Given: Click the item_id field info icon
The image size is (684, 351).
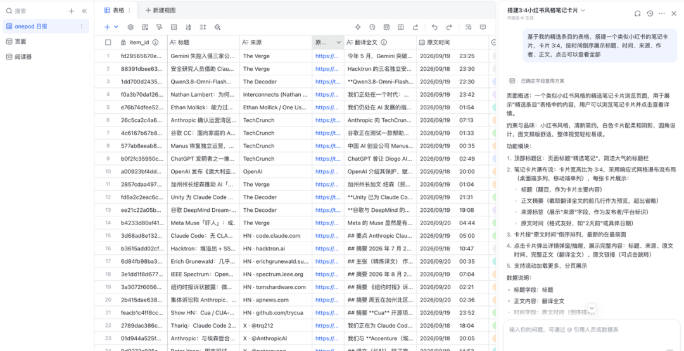Looking at the screenshot, I should point(155,42).
